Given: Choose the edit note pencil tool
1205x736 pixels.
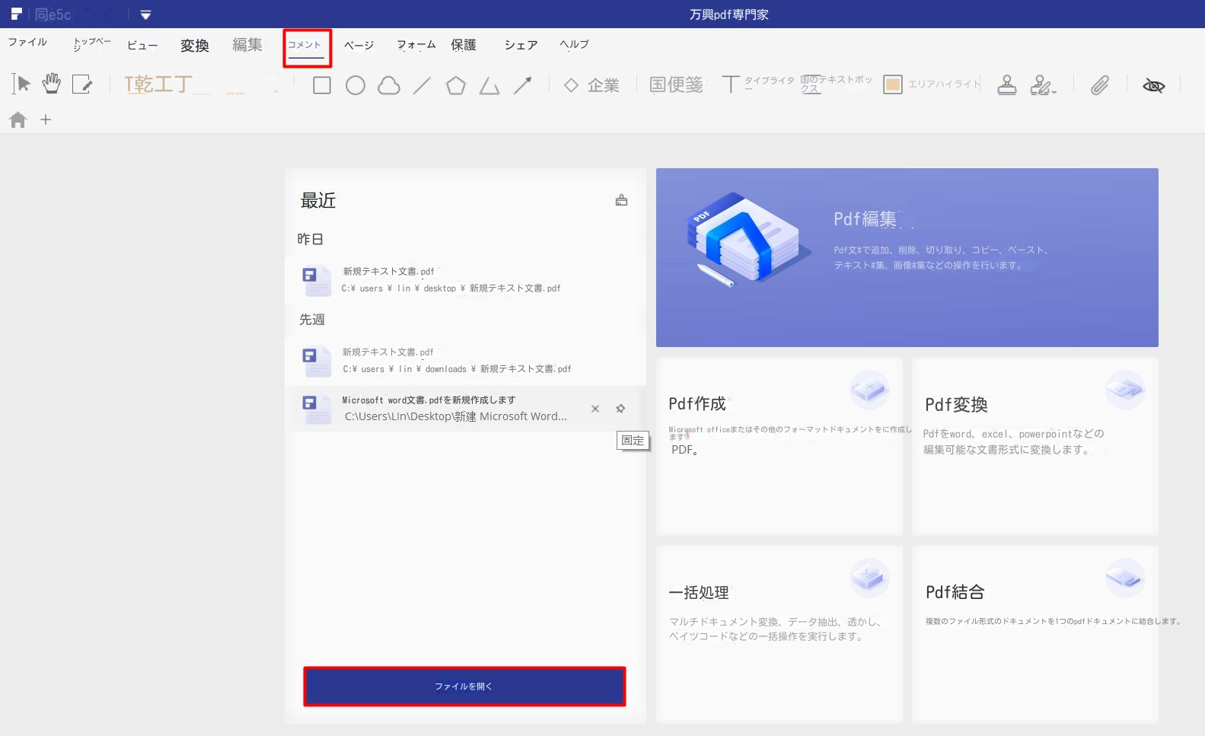Looking at the screenshot, I should 81,84.
